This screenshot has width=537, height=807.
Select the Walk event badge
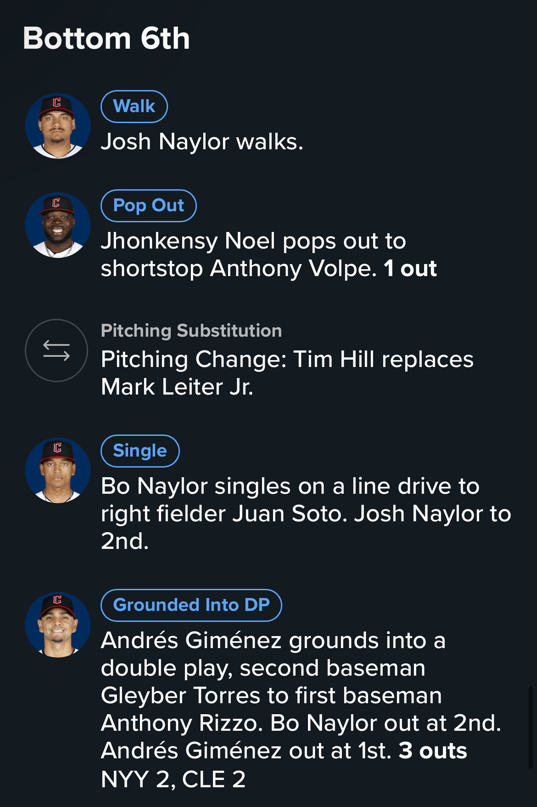[134, 107]
